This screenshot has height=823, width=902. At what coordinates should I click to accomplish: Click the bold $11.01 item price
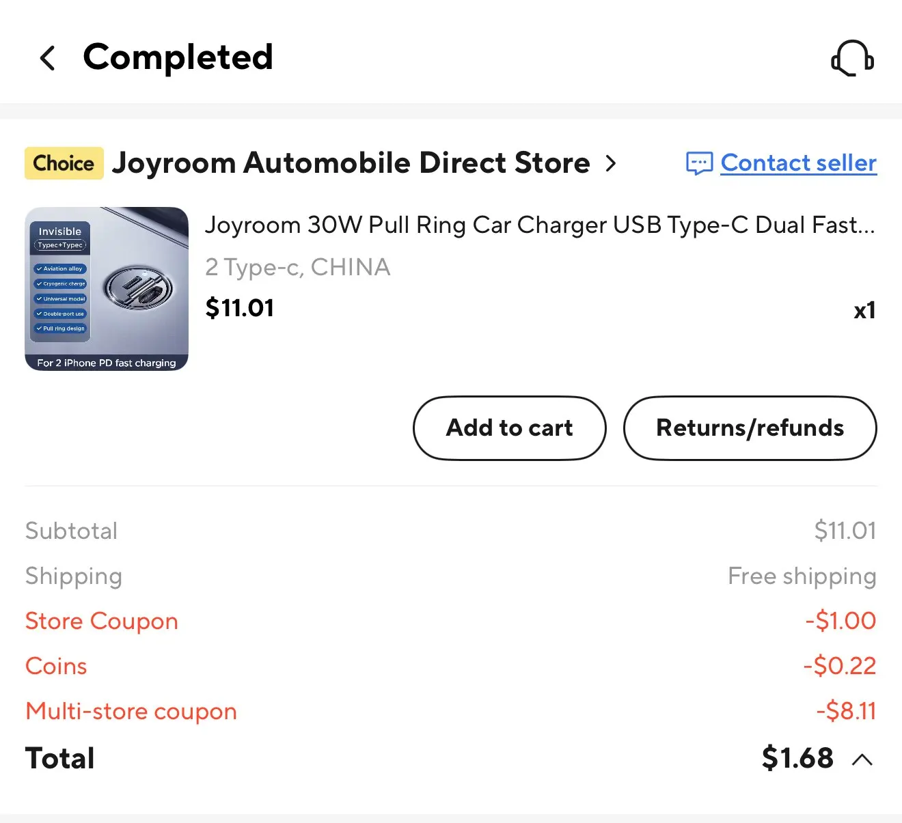point(240,308)
